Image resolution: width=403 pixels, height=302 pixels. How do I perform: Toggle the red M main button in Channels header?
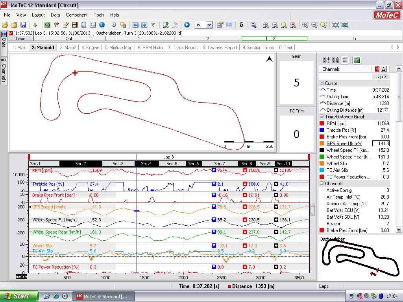[377, 69]
